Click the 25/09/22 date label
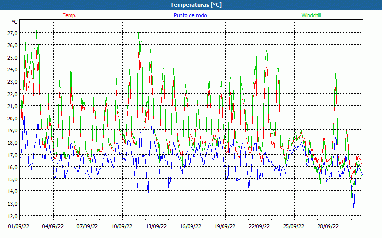382x238 pixels. (x=294, y=226)
